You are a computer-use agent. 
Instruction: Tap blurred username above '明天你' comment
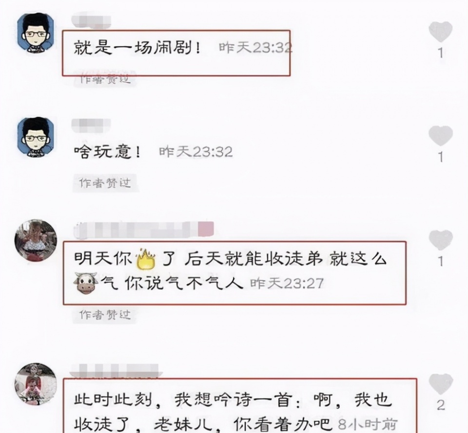144,230
